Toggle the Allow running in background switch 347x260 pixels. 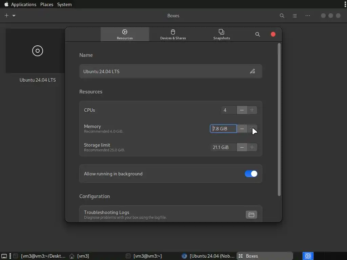pyautogui.click(x=251, y=174)
